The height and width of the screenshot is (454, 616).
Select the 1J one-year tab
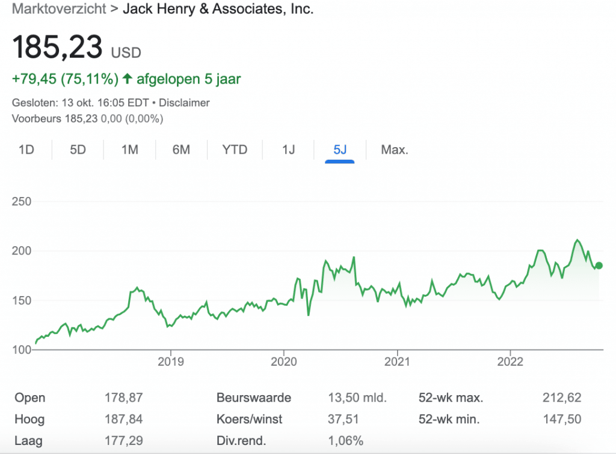click(x=288, y=150)
